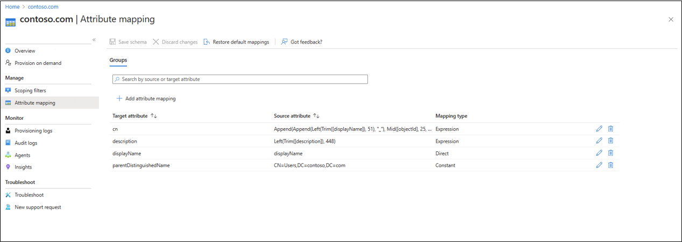The height and width of the screenshot is (242, 682).
Task: Click the edit pencil icon for cn row
Action: point(599,129)
